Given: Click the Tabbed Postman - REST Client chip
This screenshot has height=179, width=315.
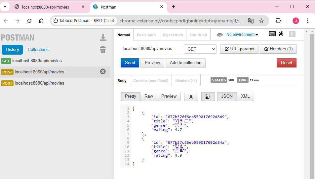Looking at the screenshot, I should [84, 21].
